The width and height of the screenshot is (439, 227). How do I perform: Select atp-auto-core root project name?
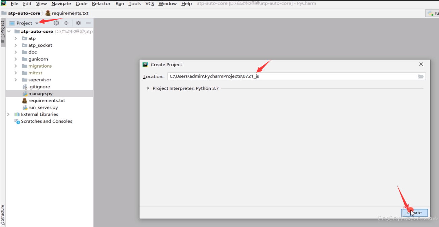(37, 31)
